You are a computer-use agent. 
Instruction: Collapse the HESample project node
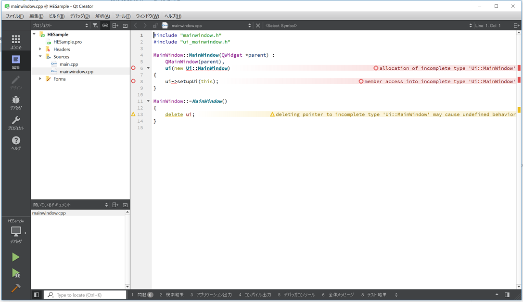click(34, 34)
